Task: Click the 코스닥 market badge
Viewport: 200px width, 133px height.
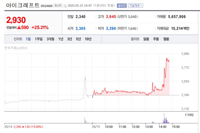Action: tap(58, 6)
